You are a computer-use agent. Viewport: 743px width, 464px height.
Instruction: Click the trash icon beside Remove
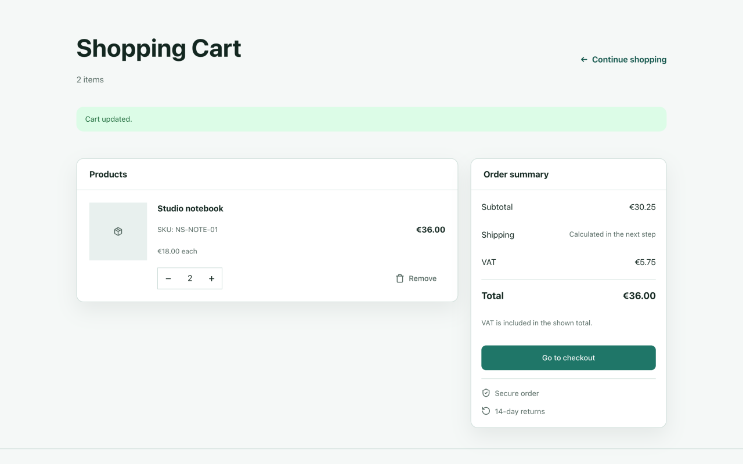400,278
